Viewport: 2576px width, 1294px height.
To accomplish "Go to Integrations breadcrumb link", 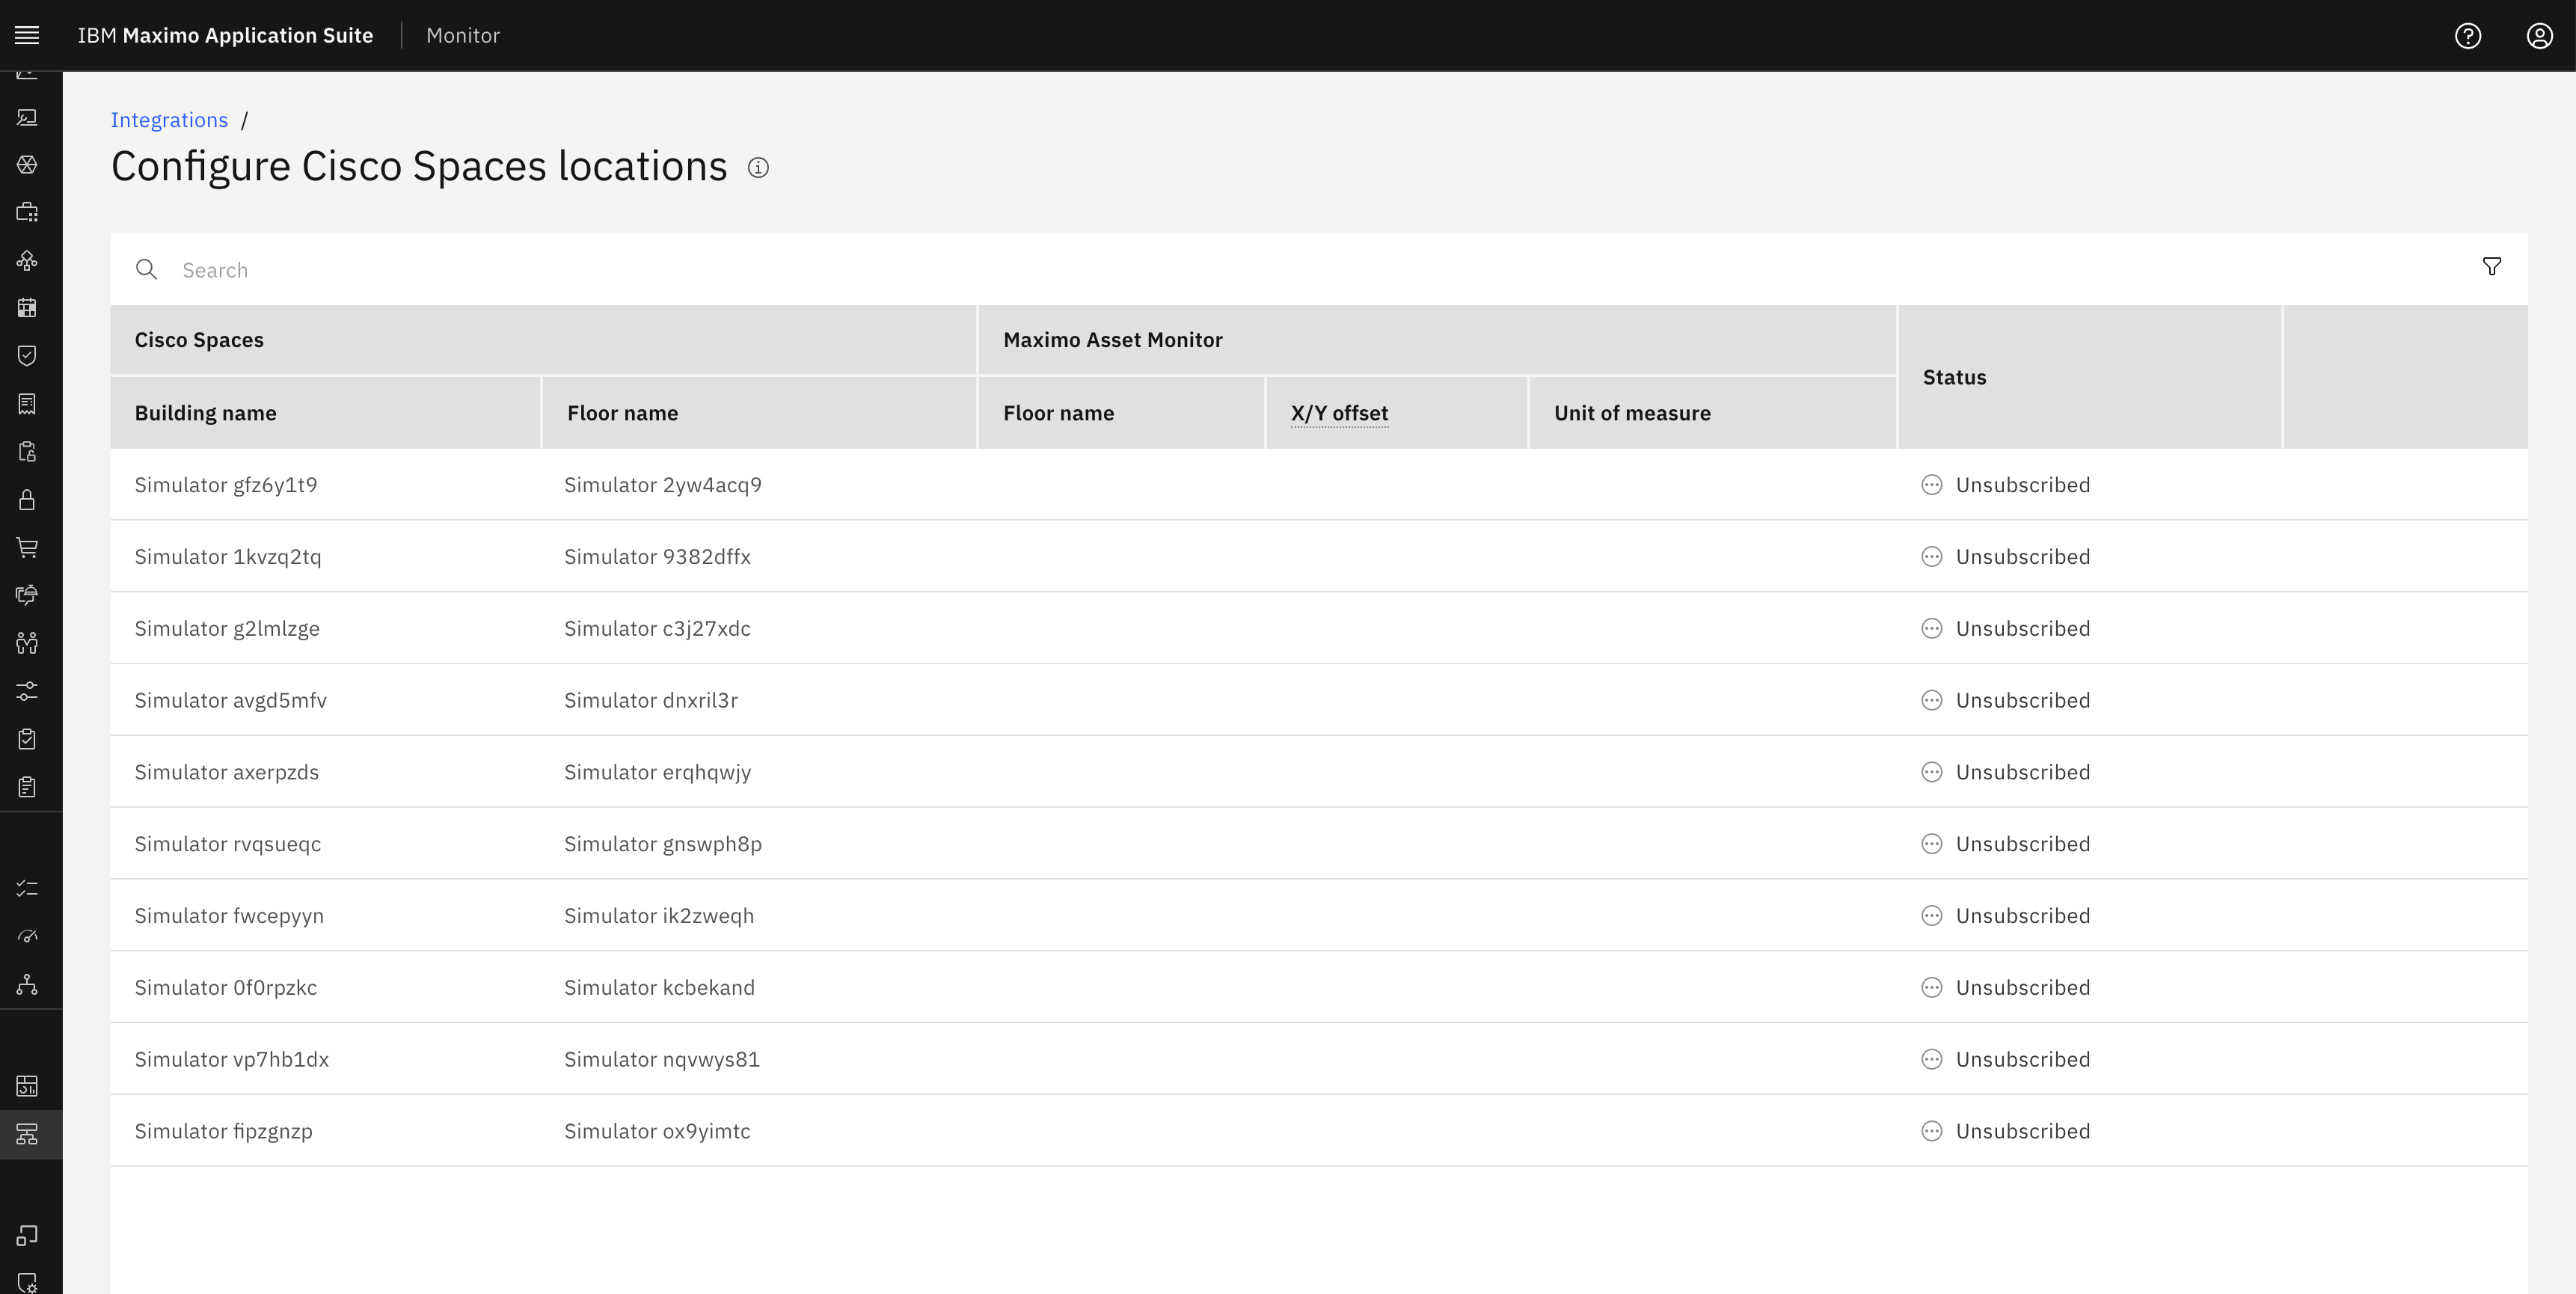I will tap(169, 120).
